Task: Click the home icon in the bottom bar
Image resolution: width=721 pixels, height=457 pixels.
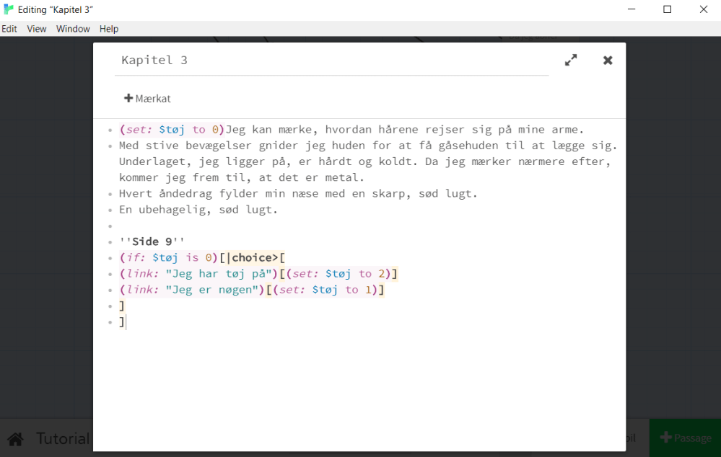Action: click(16, 438)
